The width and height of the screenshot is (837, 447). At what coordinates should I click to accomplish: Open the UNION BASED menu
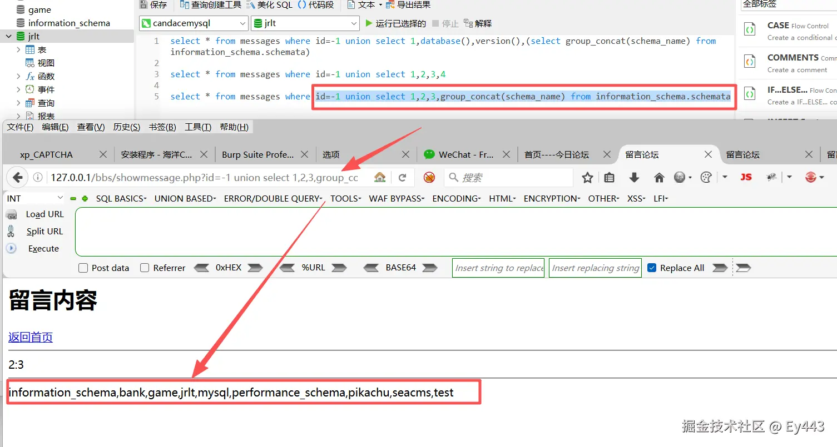(185, 198)
